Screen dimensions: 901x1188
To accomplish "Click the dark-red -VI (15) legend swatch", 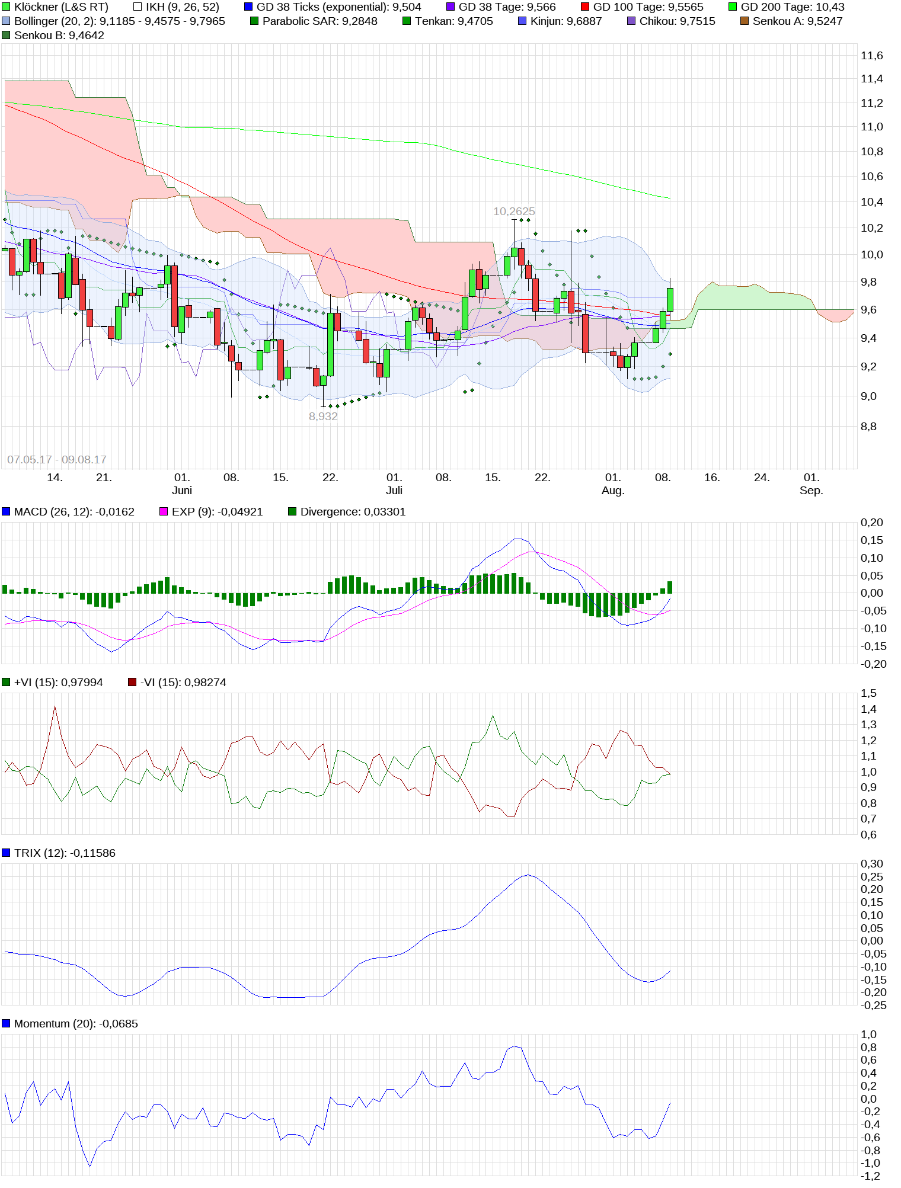I will click(132, 683).
